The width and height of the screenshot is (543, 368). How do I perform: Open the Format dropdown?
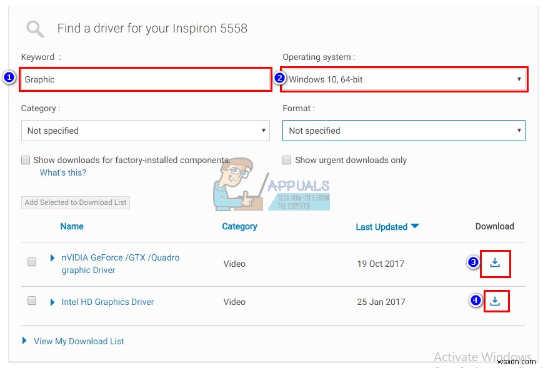click(x=404, y=131)
